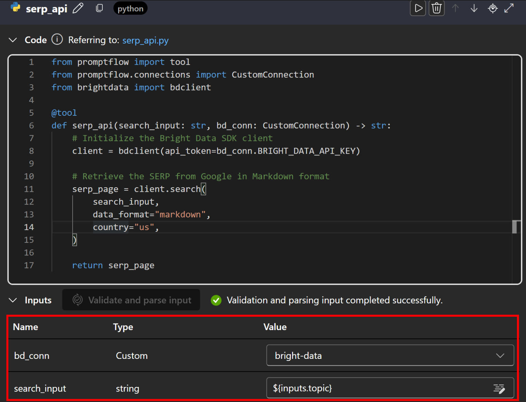Image resolution: width=526 pixels, height=402 pixels.
Task: Click the python language tag
Action: 130,9
